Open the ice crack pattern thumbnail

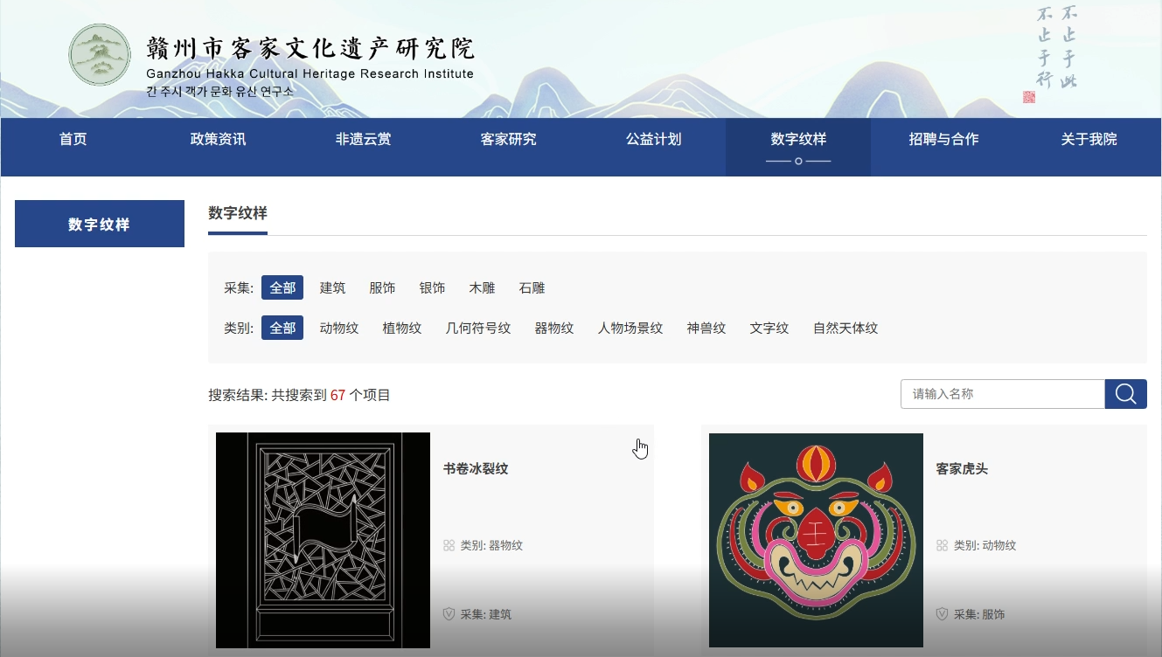coord(323,540)
